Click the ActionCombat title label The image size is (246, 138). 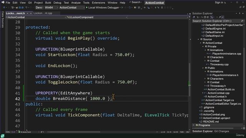coord(155,3)
